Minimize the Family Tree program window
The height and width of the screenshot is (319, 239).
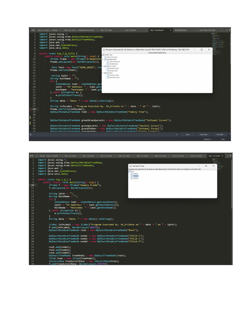194,50
